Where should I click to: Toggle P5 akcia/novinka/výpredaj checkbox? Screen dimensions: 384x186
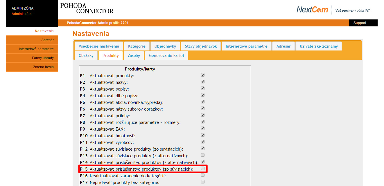[203, 102]
